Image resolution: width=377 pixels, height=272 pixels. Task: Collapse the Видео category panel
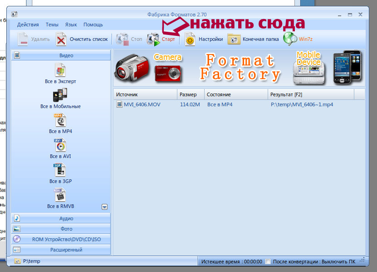point(61,55)
